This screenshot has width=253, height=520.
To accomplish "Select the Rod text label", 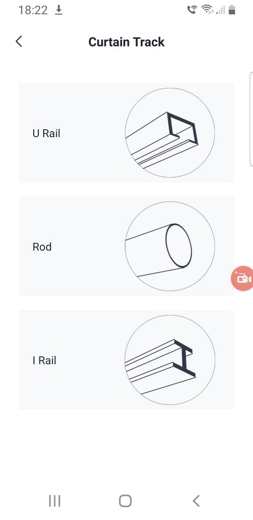I will [42, 247].
